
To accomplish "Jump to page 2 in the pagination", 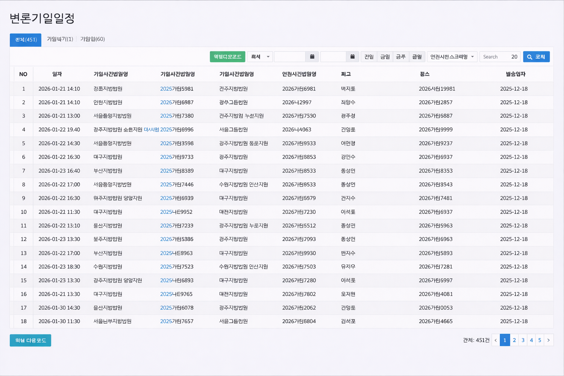I will coord(514,340).
